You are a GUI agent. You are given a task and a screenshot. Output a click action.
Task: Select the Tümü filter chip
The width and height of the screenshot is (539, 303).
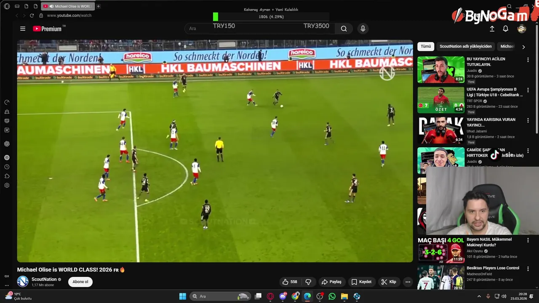426,46
